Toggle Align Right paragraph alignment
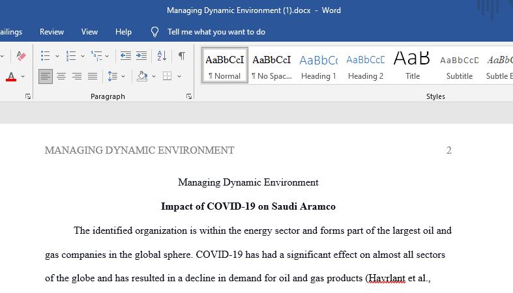Viewport: 513px width, 293px height. 77,76
